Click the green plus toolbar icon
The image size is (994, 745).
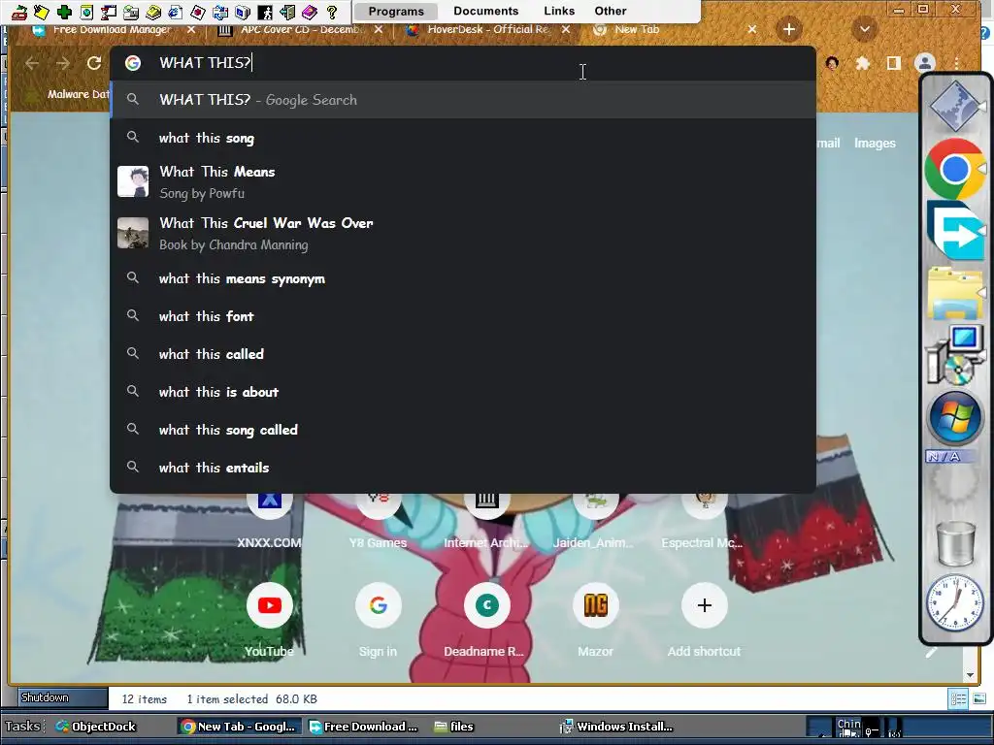64,12
